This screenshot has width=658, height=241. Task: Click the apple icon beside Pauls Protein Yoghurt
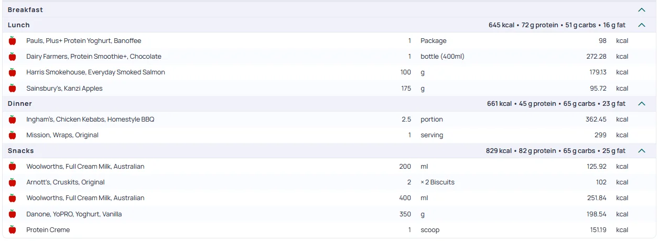click(x=13, y=41)
